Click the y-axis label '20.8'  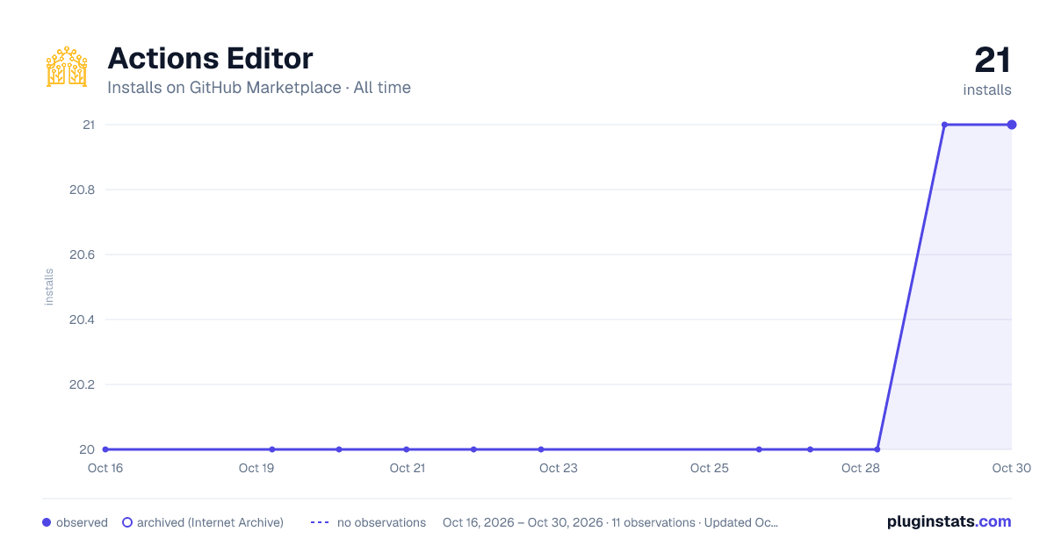pos(82,190)
